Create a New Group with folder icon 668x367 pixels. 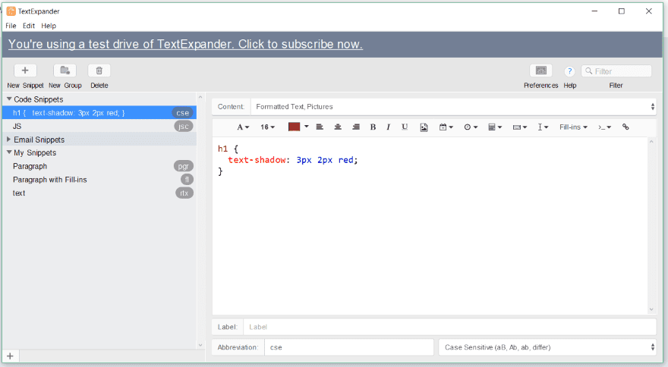pos(65,71)
